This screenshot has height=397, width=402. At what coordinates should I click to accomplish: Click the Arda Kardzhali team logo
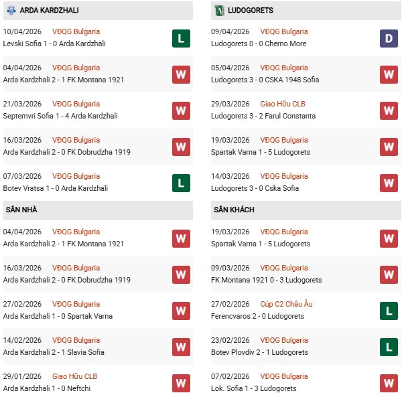(x=11, y=11)
